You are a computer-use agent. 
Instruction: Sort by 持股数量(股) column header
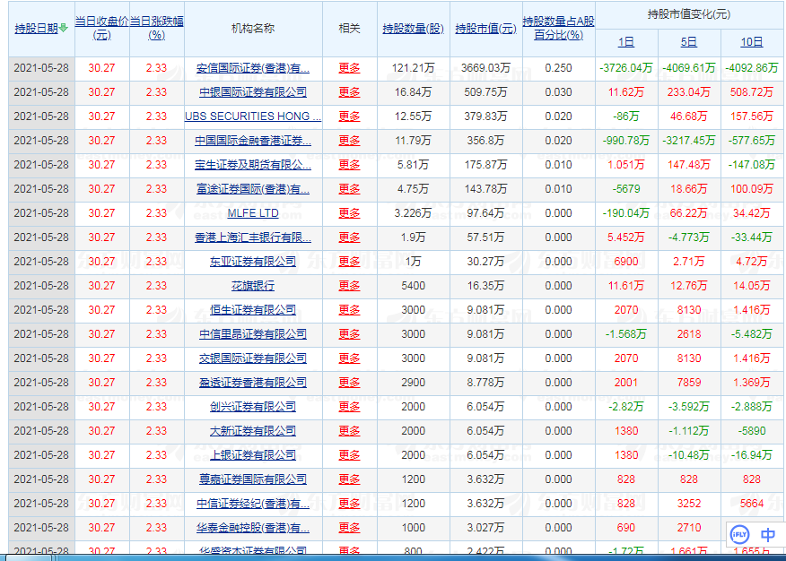tap(413, 29)
